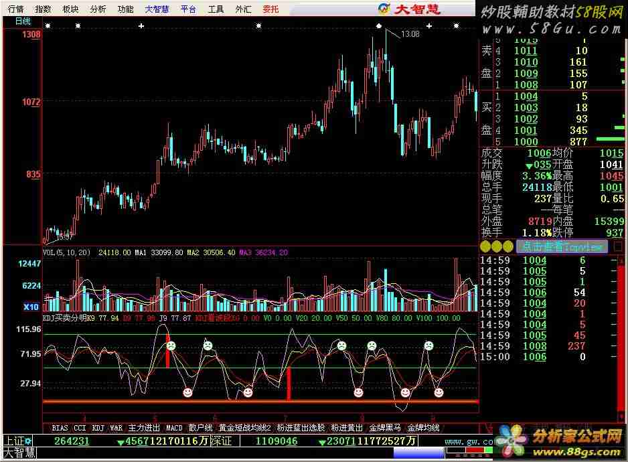Select sell level 4 price 1011
This screenshot has height=462, width=628.
[x=526, y=51]
